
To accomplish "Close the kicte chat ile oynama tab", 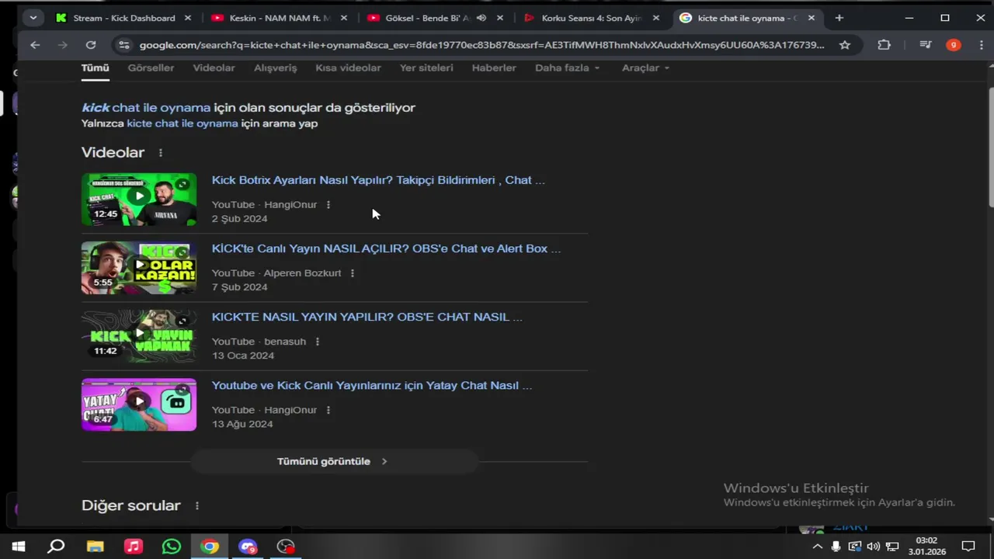I will click(x=812, y=18).
